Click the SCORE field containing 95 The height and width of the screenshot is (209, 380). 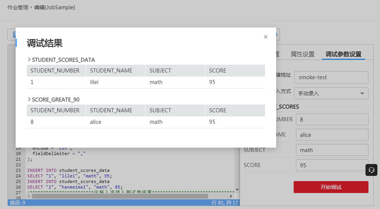tap(332, 165)
